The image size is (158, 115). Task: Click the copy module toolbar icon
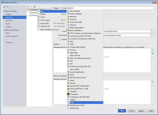tap(34, 7)
